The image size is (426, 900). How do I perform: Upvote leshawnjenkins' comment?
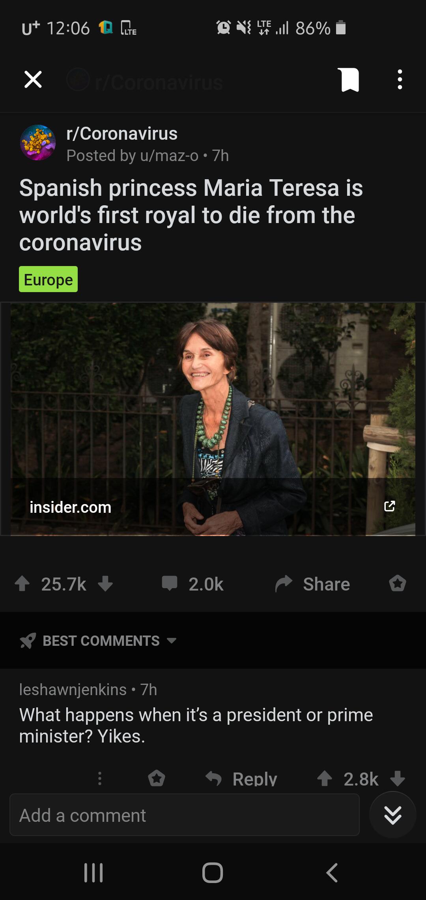(x=325, y=778)
